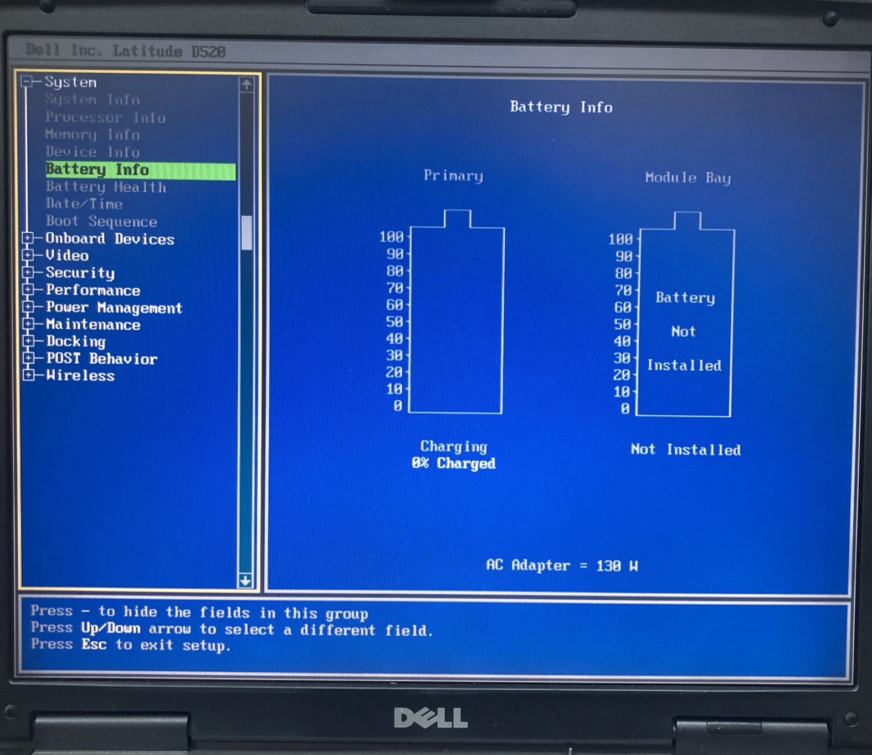Image resolution: width=872 pixels, height=755 pixels.
Task: Expand the Performance group
Action: tap(28, 289)
